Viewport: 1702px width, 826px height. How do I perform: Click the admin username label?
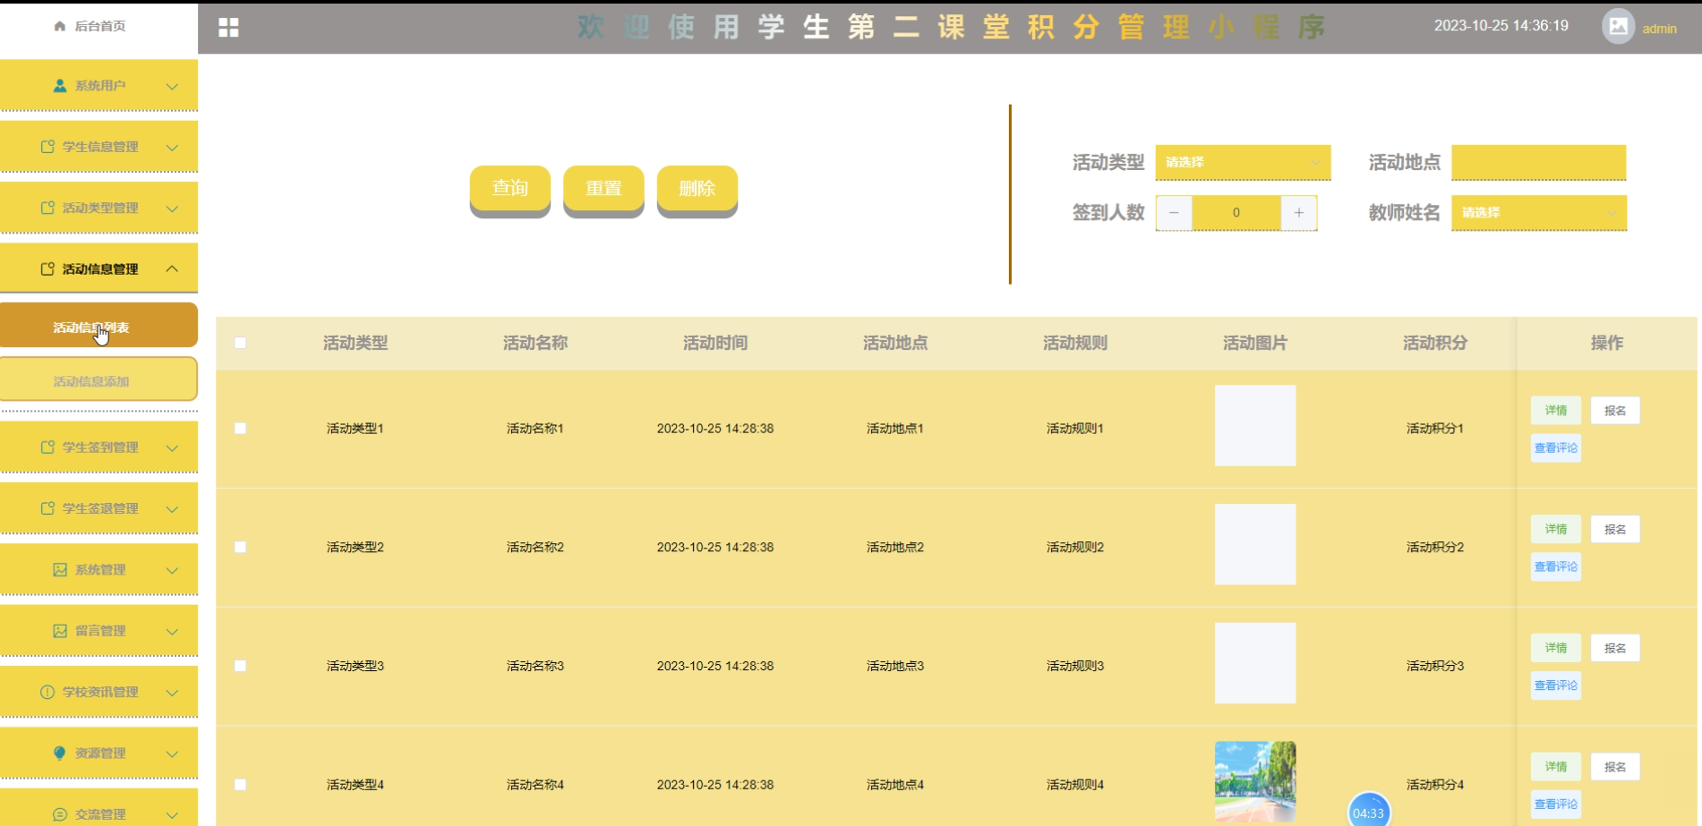[1659, 29]
